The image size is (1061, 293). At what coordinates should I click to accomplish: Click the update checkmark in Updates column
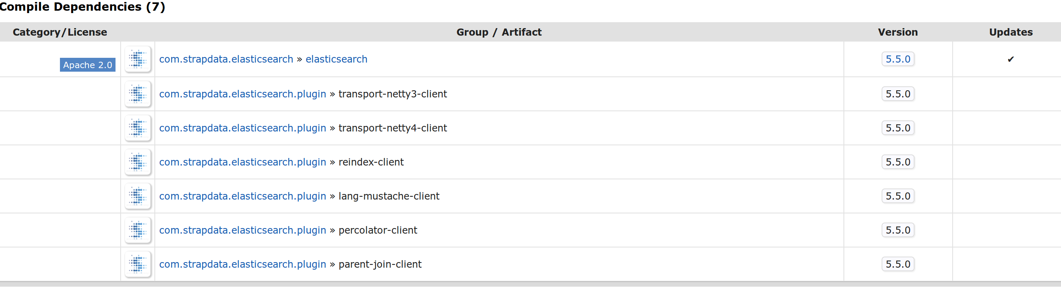pyautogui.click(x=1011, y=59)
